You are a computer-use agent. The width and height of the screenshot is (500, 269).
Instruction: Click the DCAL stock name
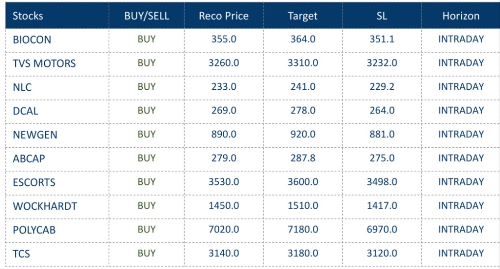click(25, 111)
